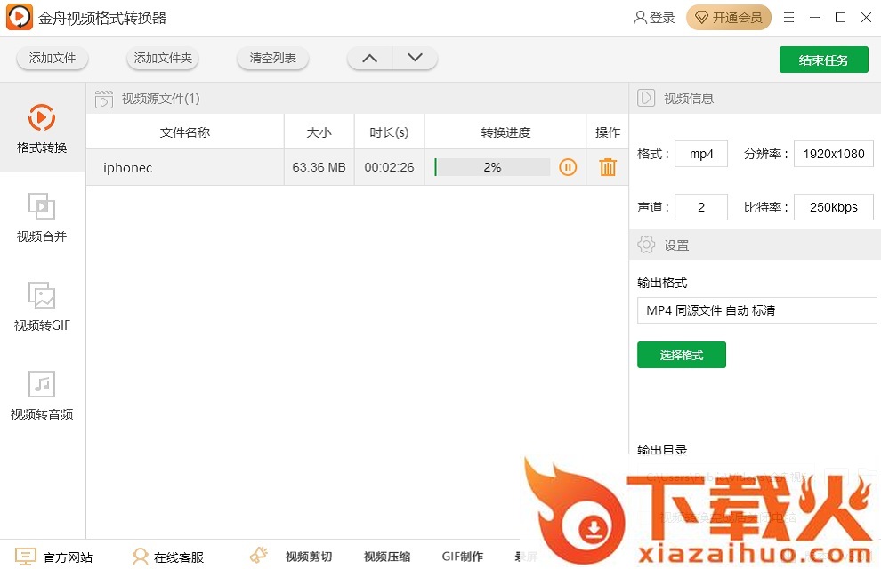Open the GIF制作 tool link
Image resolution: width=881 pixels, height=569 pixels.
click(x=463, y=557)
